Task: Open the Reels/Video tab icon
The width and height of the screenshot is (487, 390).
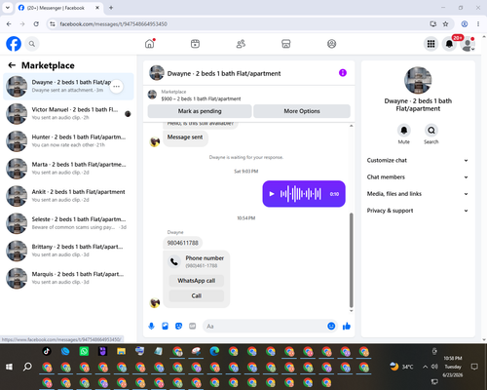Action: point(195,44)
